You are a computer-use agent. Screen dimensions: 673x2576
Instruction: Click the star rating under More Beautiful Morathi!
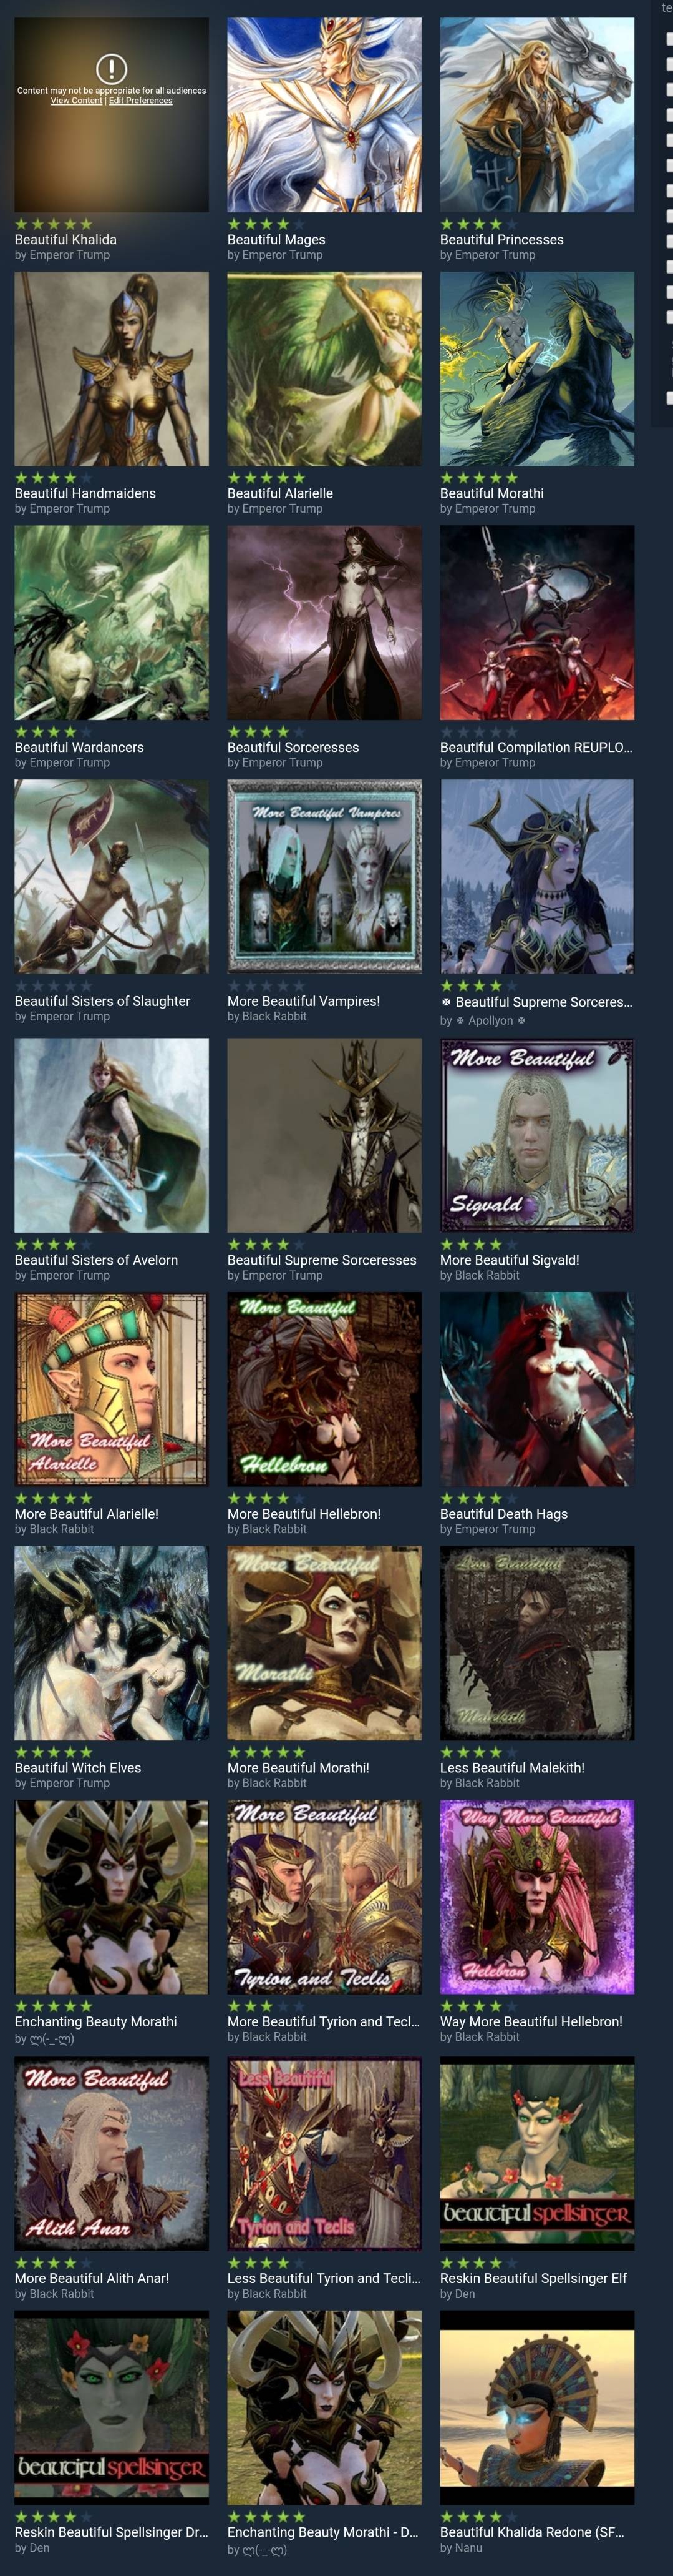266,1752
